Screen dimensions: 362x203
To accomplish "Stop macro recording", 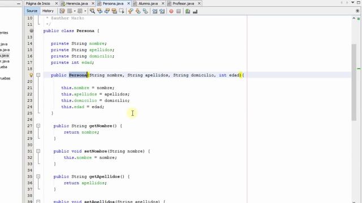I will click(179, 11).
